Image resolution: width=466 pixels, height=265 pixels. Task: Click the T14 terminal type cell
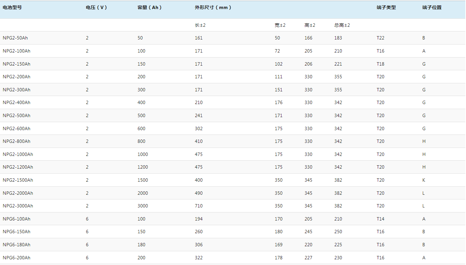[x=380, y=219]
